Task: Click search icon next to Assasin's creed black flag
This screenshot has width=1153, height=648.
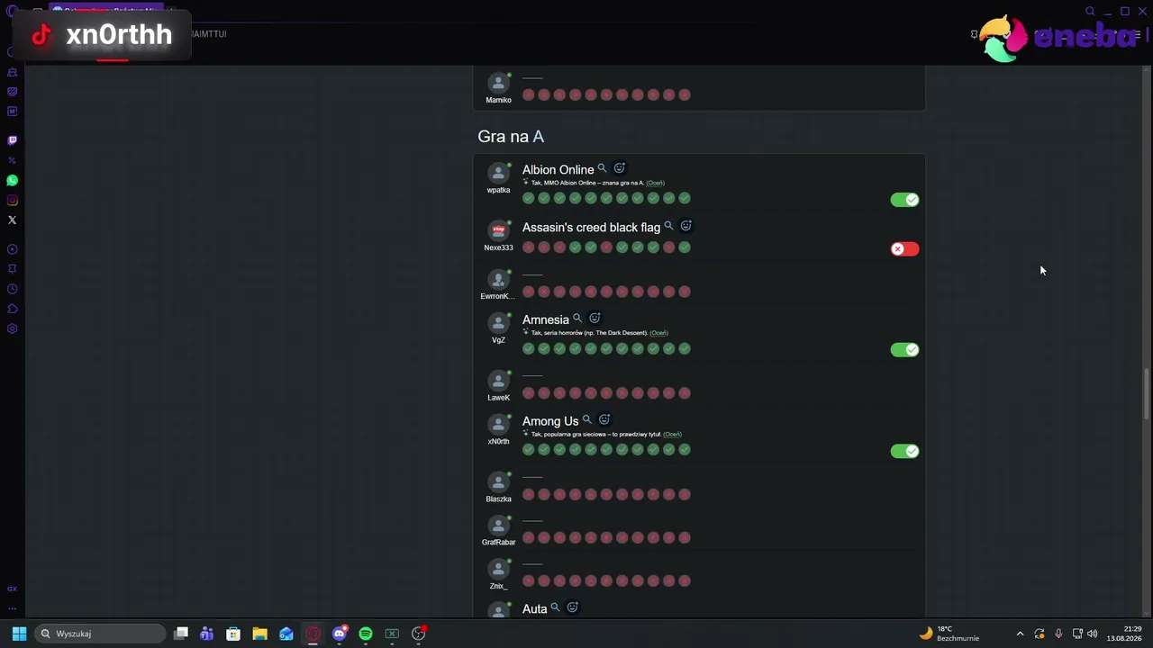Action: 668,226
